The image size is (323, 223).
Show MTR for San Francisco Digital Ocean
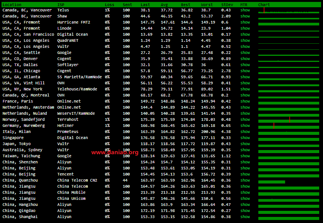(245, 34)
